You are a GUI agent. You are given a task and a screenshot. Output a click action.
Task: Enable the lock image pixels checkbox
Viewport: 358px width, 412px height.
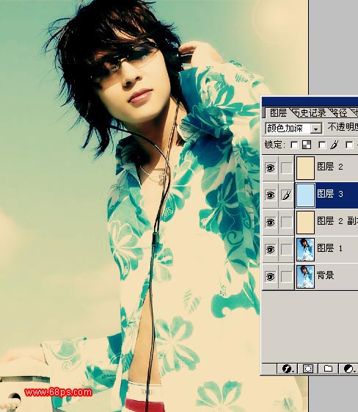coord(322,145)
